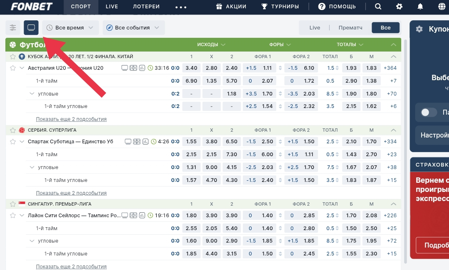Open coupon settings gear icon
Image resolution: width=449 pixels, height=270 pixels.
(419, 29)
